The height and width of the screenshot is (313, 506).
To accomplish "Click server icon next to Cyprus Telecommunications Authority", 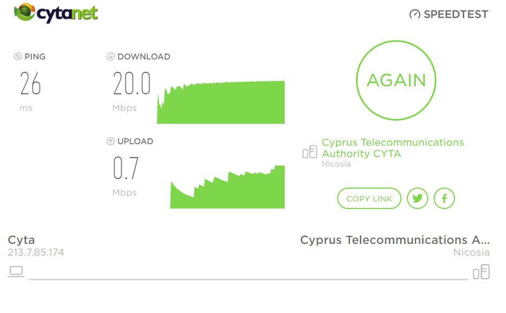I will 310,152.
